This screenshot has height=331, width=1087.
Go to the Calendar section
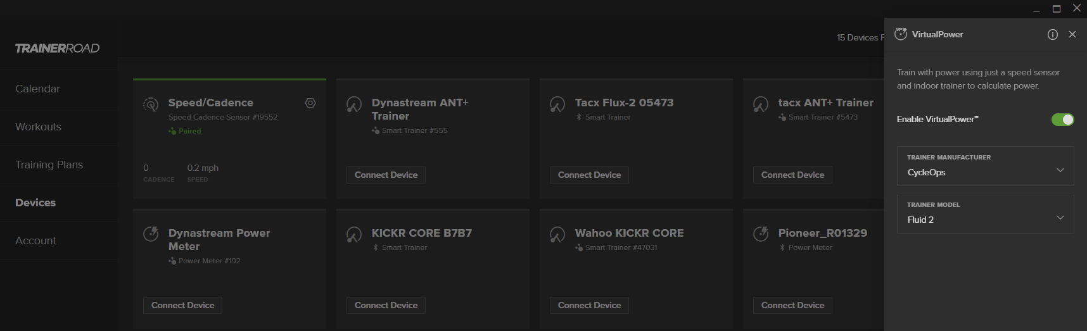(38, 89)
